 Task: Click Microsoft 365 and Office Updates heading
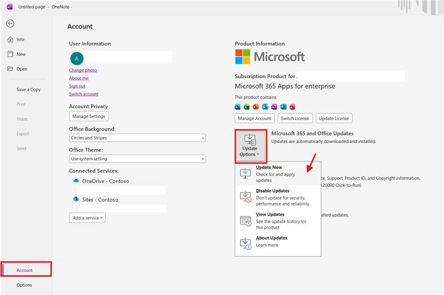coord(312,134)
